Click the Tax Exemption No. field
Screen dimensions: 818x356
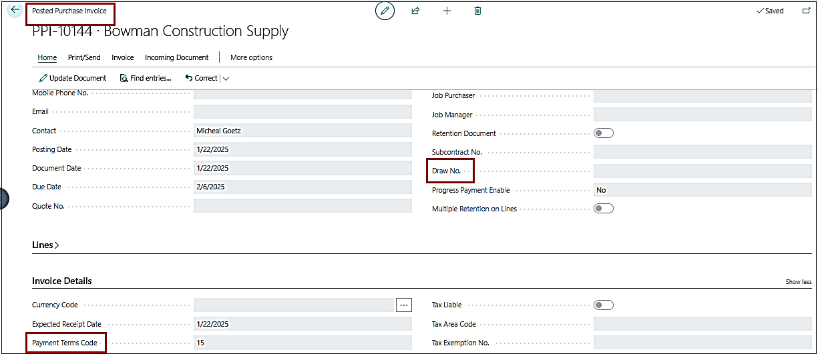coord(702,343)
